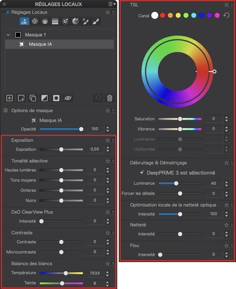Select the AI mask tool

(x=25, y=21)
